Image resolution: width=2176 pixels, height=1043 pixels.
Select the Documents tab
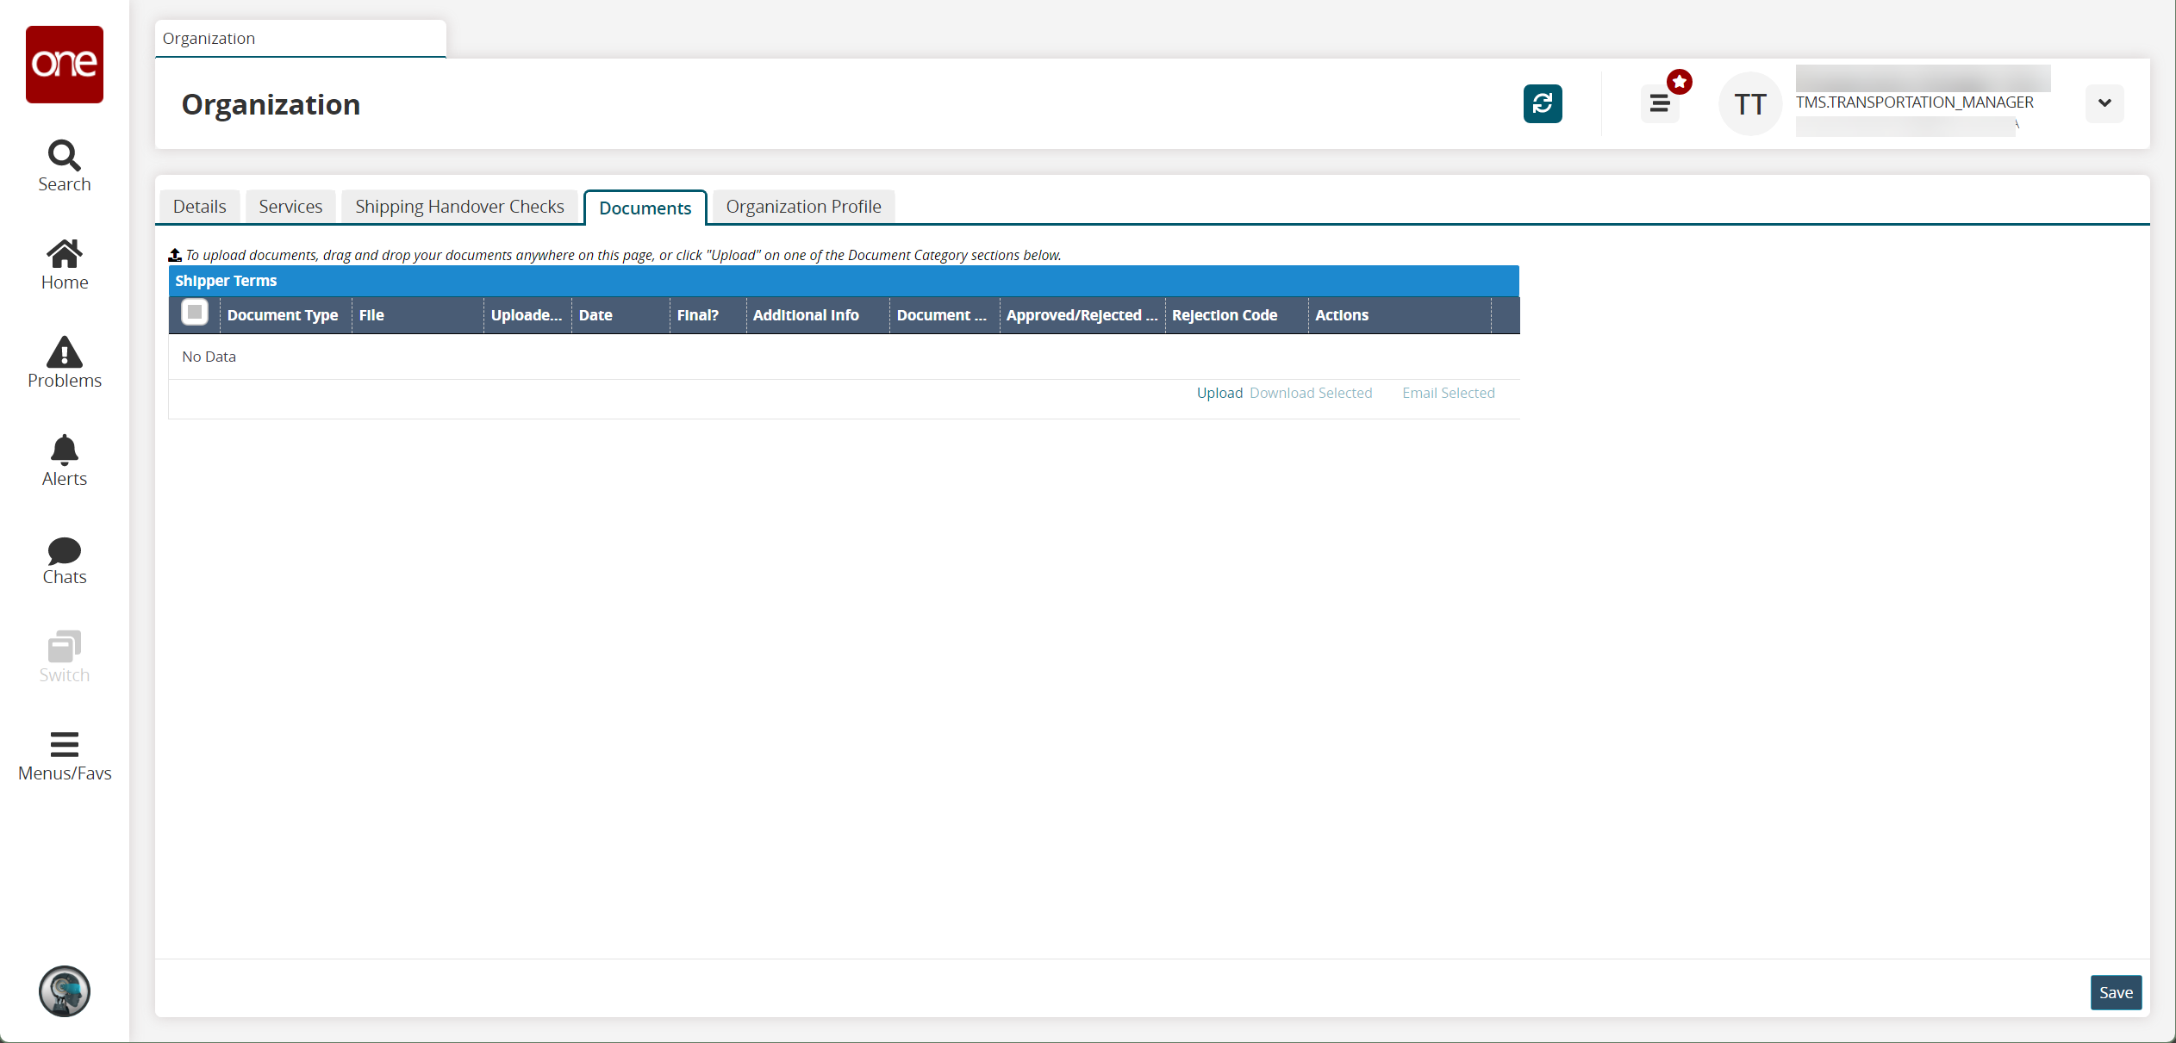tap(645, 208)
